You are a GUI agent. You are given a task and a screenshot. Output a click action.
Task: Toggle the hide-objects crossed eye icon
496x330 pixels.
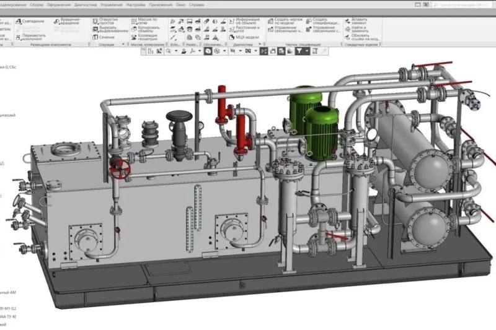point(233,51)
